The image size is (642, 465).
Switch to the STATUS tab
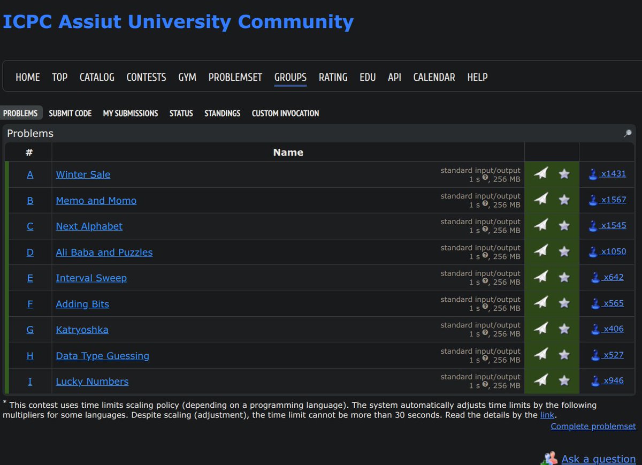tap(181, 113)
